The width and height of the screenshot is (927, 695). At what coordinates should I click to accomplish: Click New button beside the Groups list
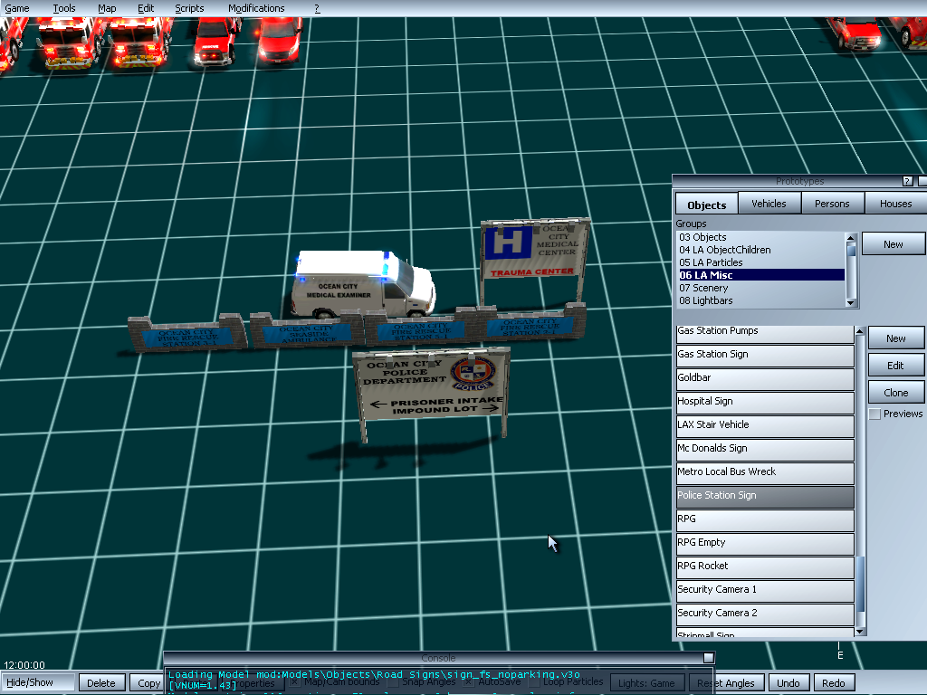(893, 244)
